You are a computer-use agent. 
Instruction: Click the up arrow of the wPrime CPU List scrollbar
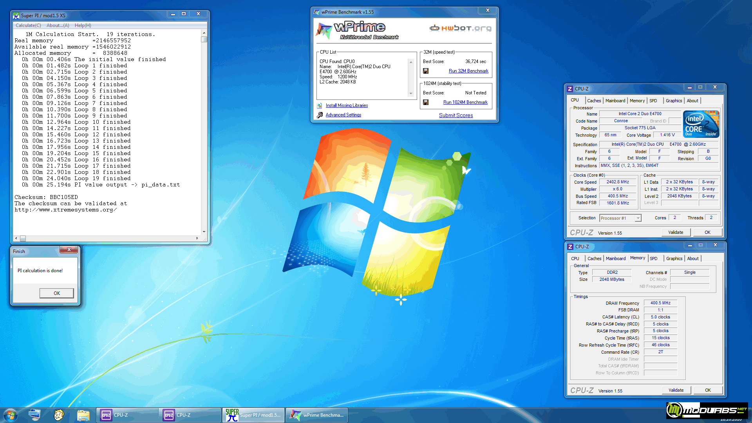click(x=411, y=62)
